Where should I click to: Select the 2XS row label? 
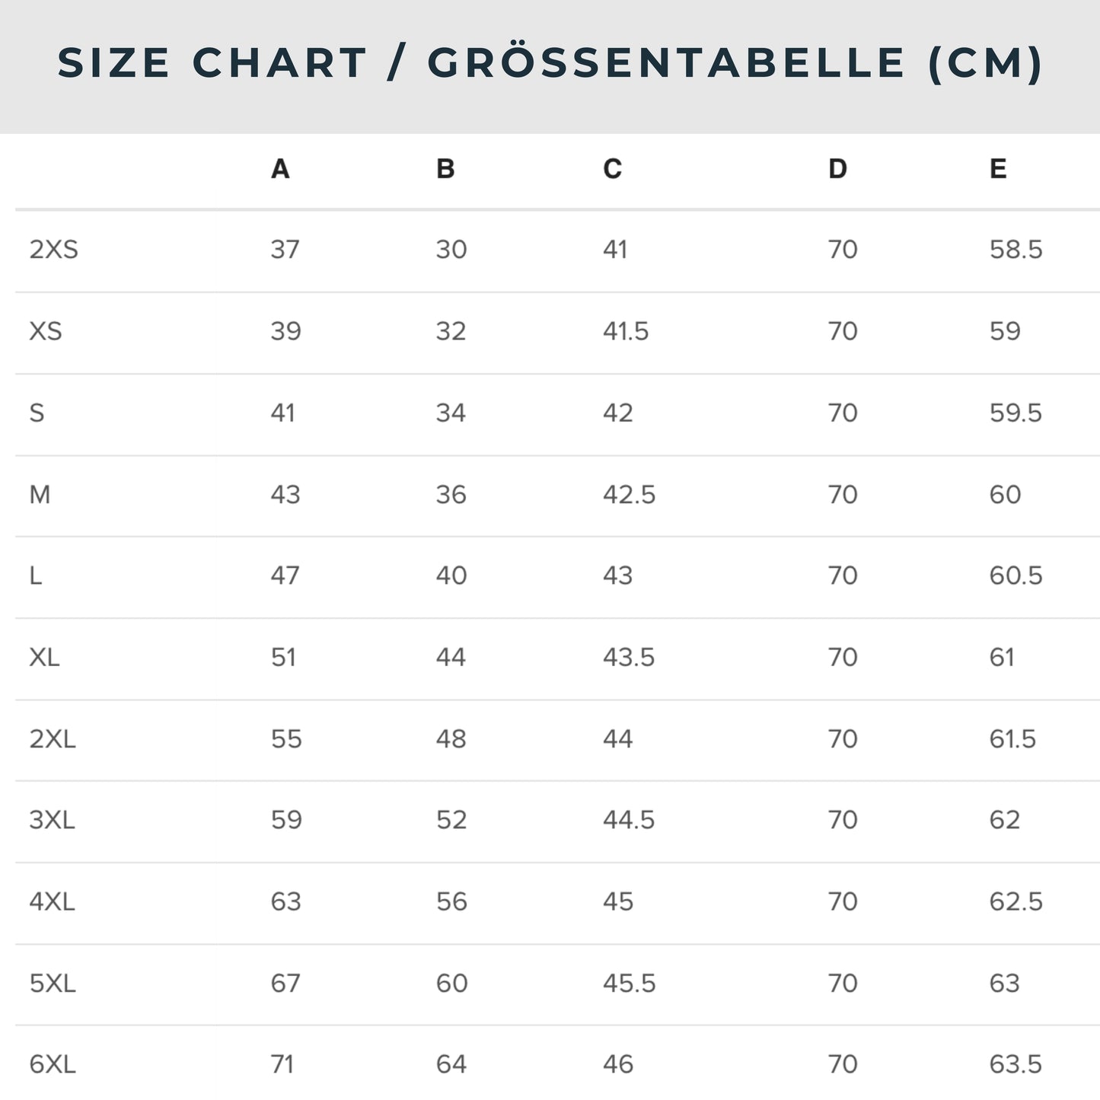53,250
